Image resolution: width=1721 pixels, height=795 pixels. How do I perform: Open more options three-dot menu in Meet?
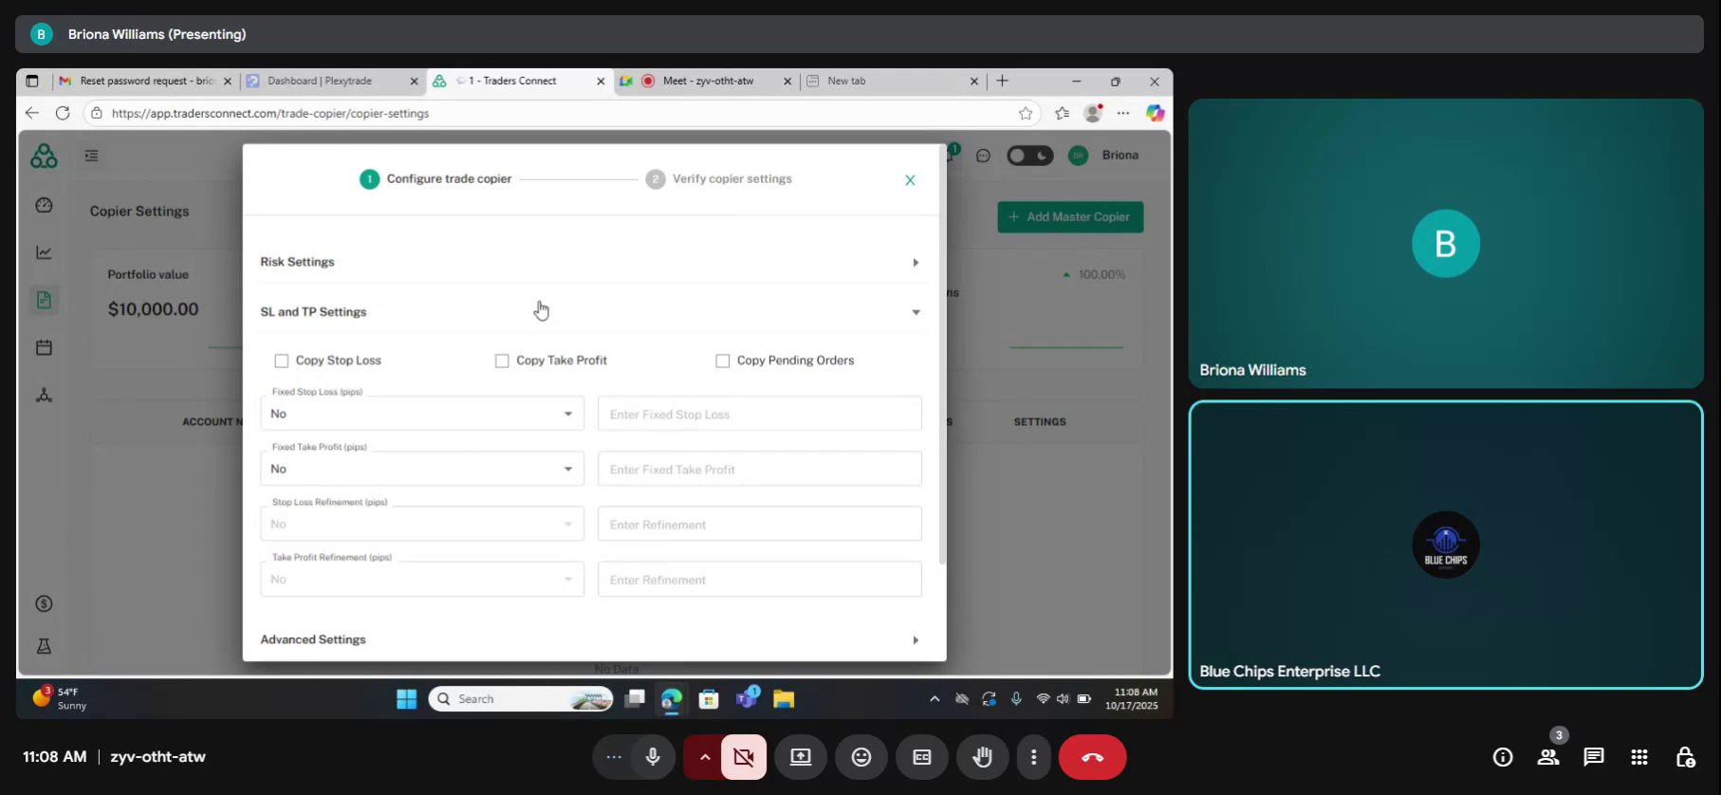(1033, 757)
